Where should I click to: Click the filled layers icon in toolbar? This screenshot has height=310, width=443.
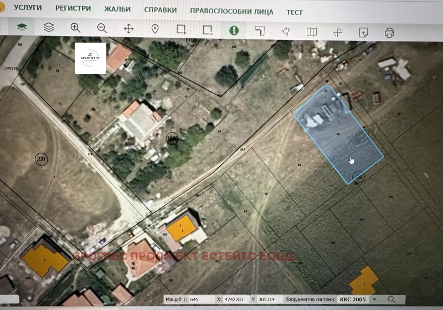[x=22, y=28]
